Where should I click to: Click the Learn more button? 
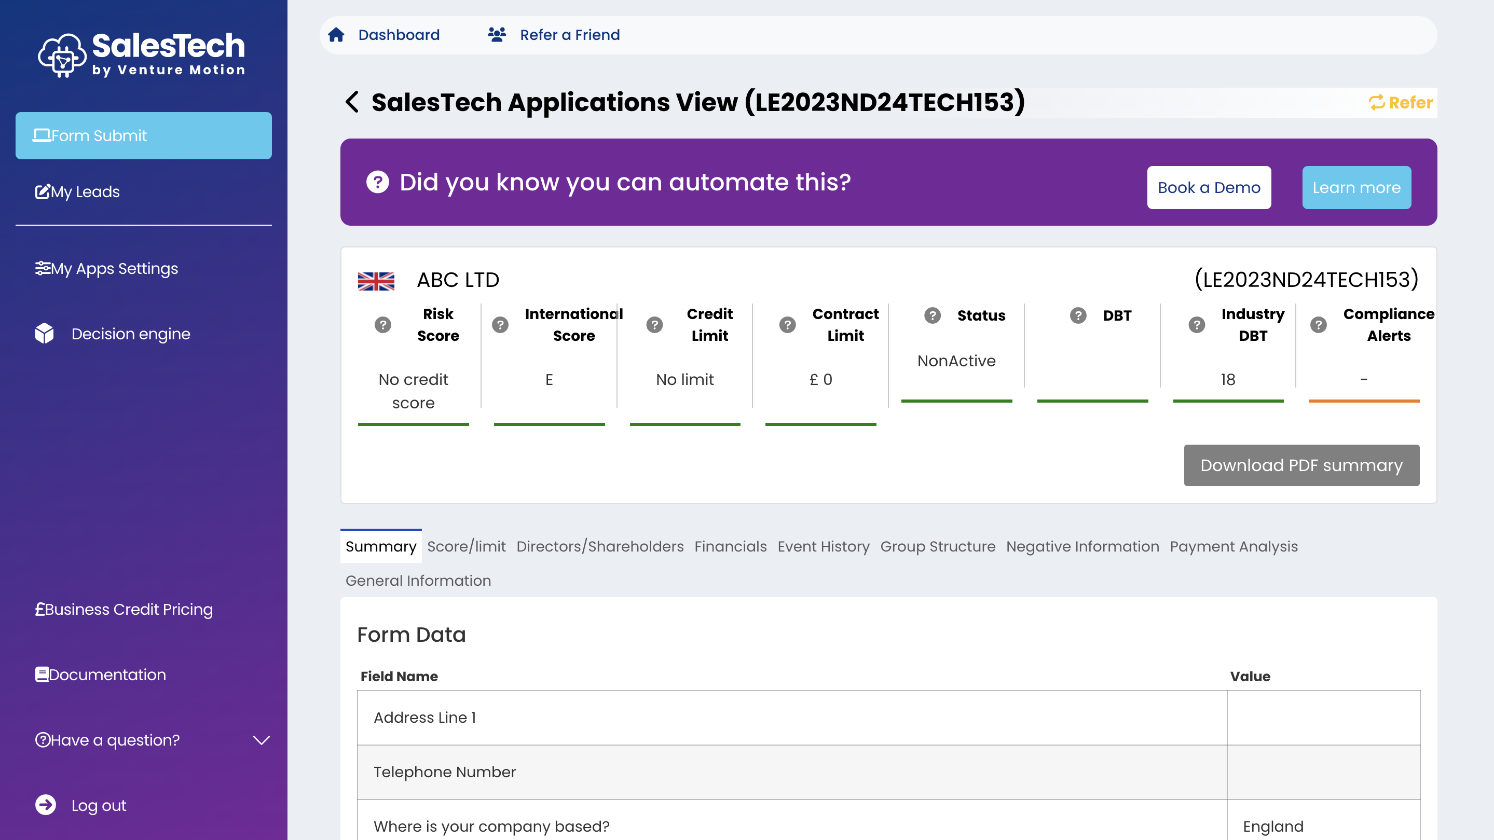click(1356, 188)
